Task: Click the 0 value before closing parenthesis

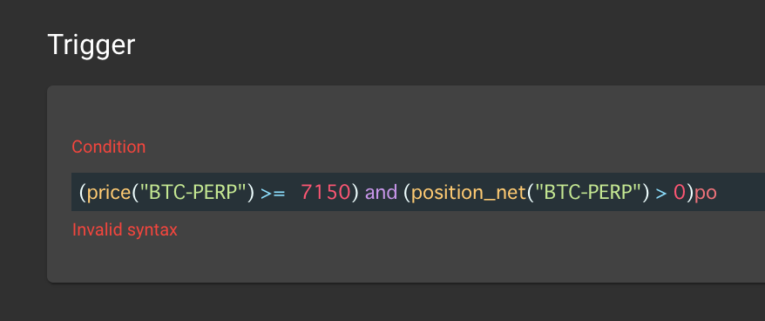Action: (680, 193)
